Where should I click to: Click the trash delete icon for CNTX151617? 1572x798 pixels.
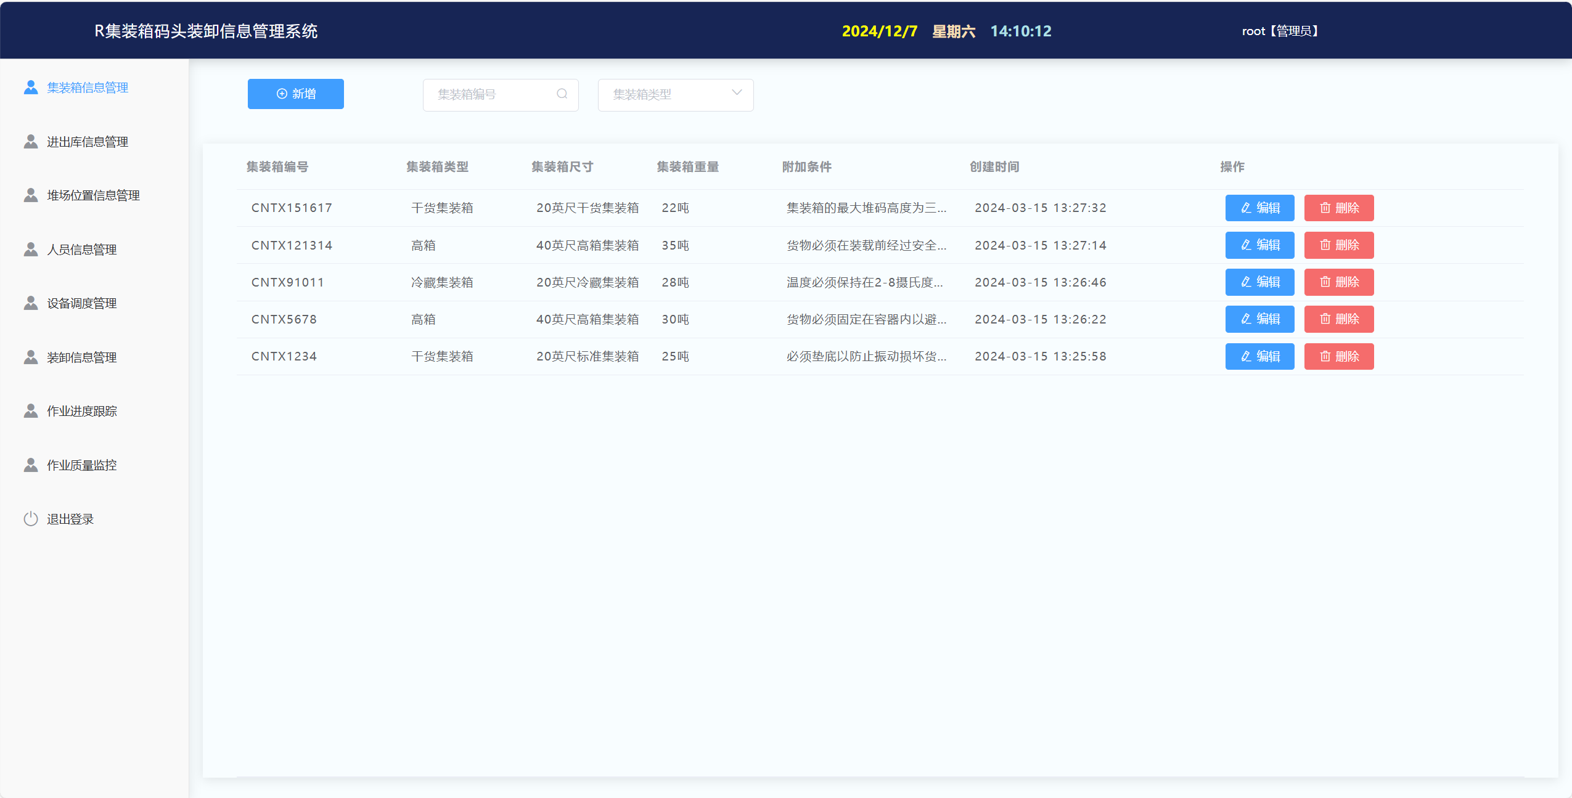pos(1325,208)
